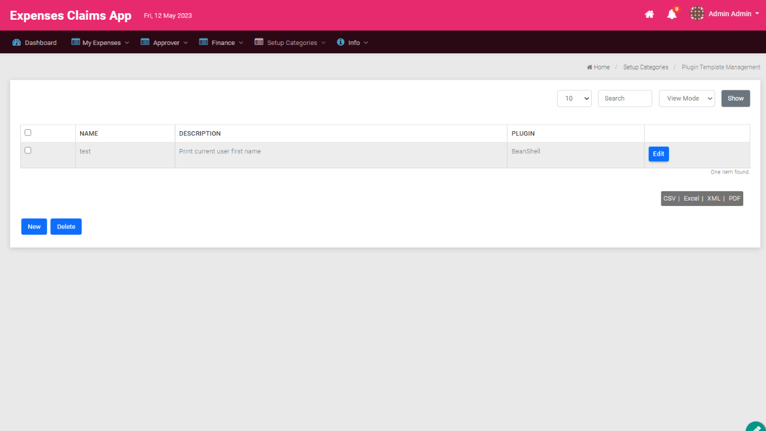Open the My Expenses menu
766x431 pixels.
point(101,43)
